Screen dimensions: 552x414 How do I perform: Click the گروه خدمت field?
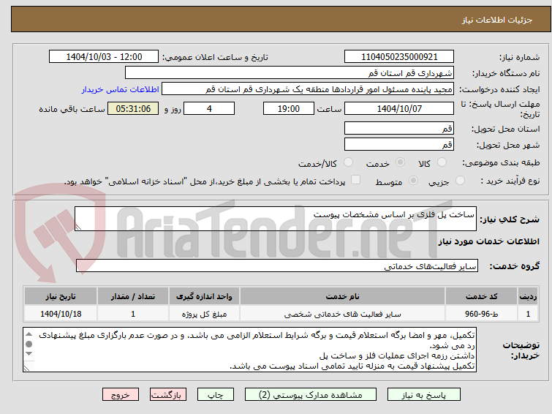coord(276,266)
